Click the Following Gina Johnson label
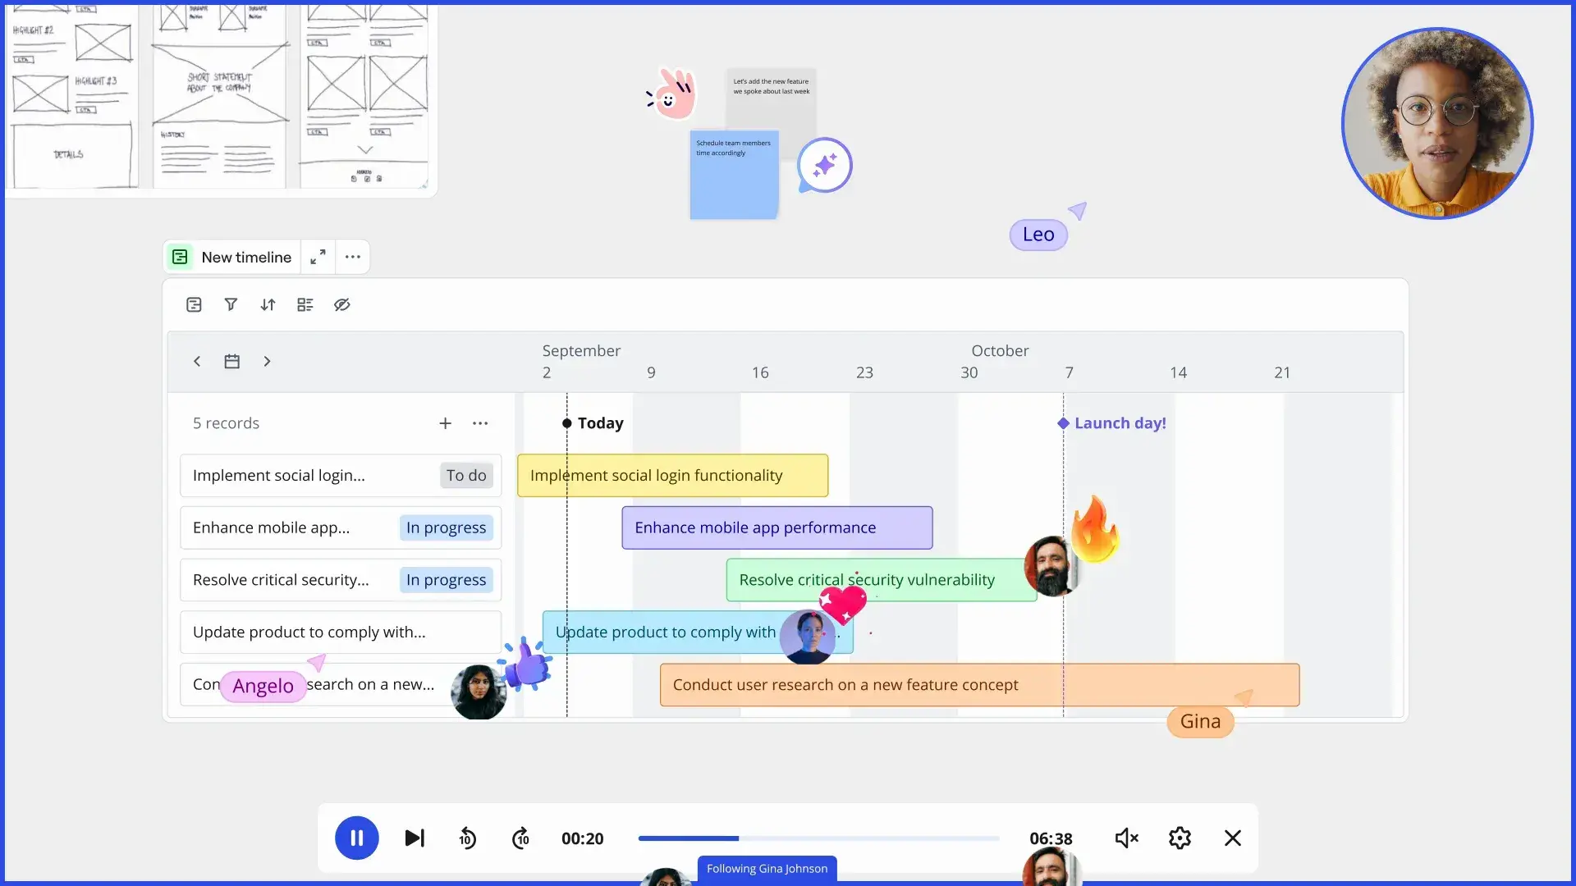This screenshot has height=886, width=1576. (767, 868)
